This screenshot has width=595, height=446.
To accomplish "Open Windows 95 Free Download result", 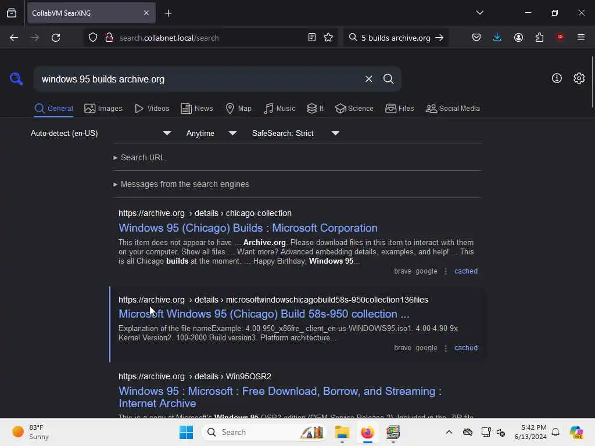I will pos(280,397).
